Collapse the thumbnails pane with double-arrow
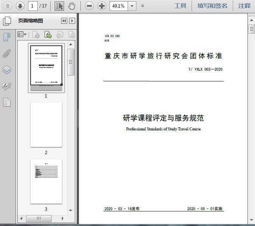255x226 pixels. 64,21
